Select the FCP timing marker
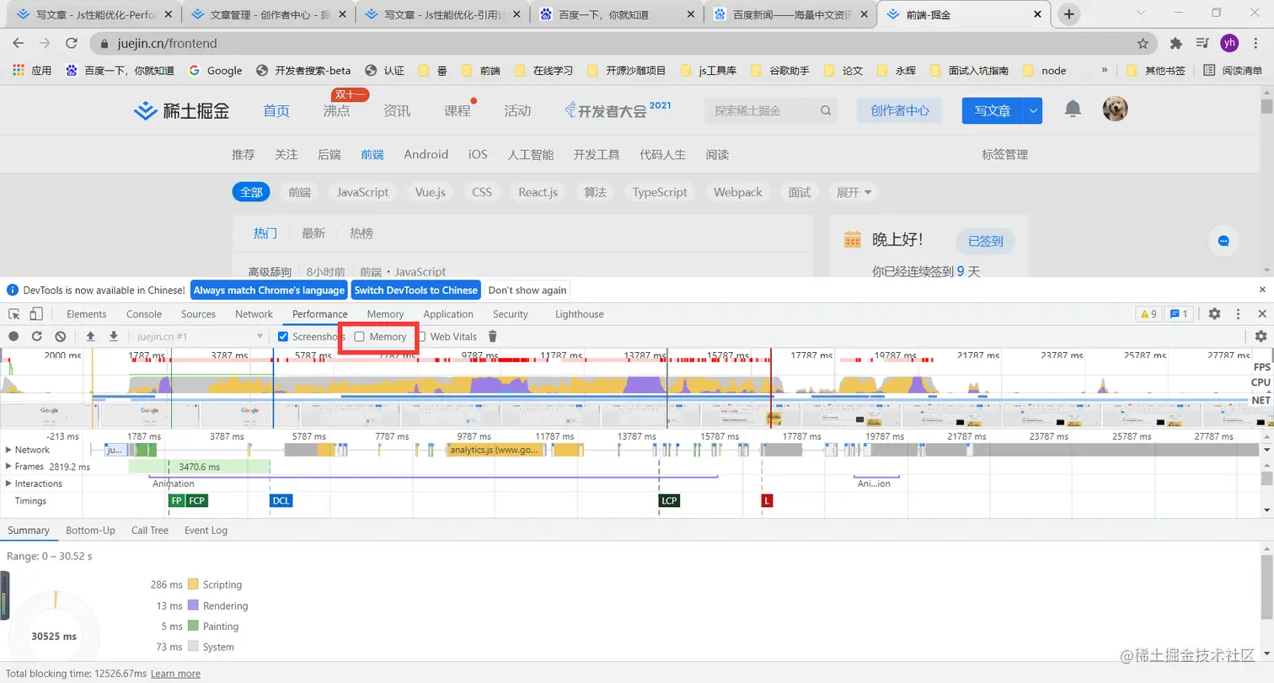 tap(197, 500)
